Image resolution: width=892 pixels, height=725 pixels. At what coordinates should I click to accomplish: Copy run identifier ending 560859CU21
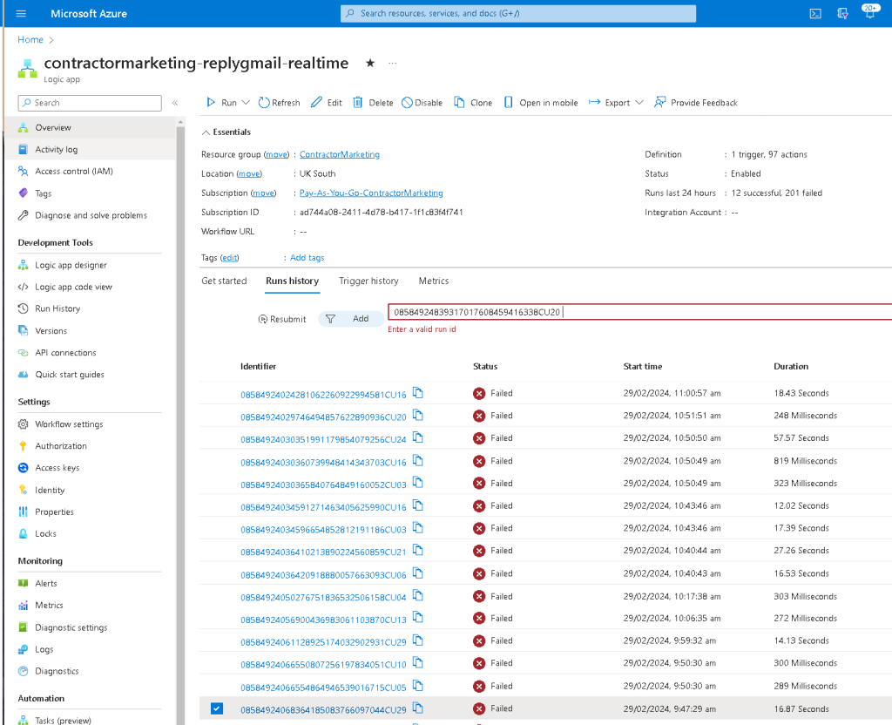418,551
